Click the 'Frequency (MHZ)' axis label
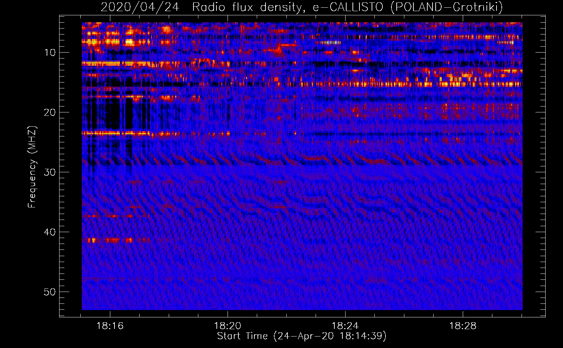This screenshot has height=348, width=563. coord(32,167)
